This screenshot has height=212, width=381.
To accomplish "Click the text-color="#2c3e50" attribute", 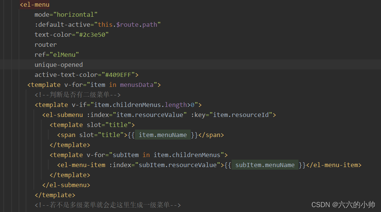I will click(x=71, y=35).
